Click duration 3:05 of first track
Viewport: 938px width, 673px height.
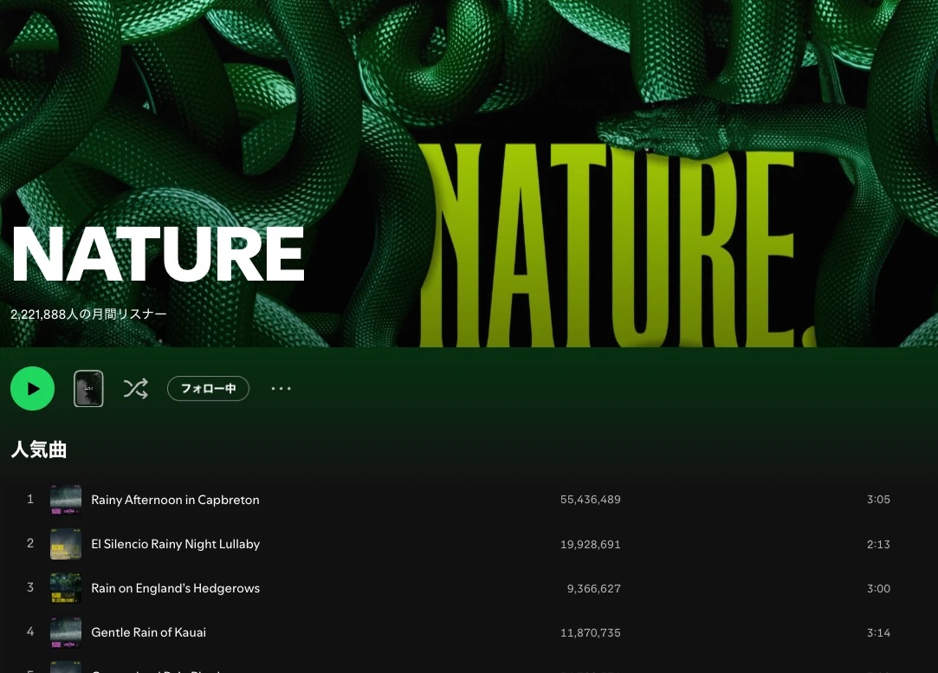click(x=878, y=500)
